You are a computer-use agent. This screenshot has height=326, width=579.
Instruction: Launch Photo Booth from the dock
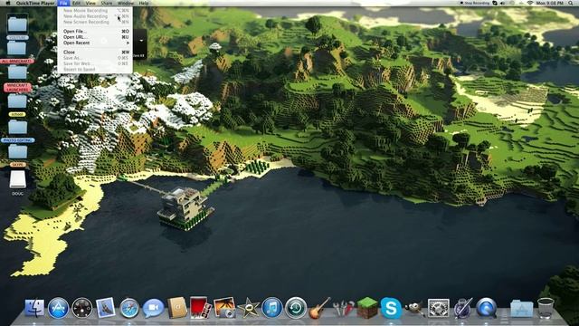coord(201,308)
